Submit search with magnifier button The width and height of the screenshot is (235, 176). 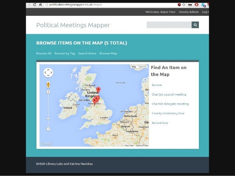[x=195, y=25]
